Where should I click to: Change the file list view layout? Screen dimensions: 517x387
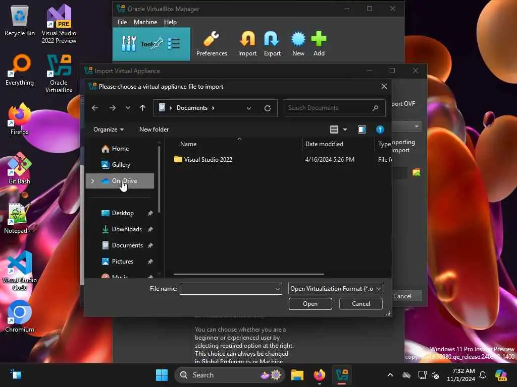(334, 130)
